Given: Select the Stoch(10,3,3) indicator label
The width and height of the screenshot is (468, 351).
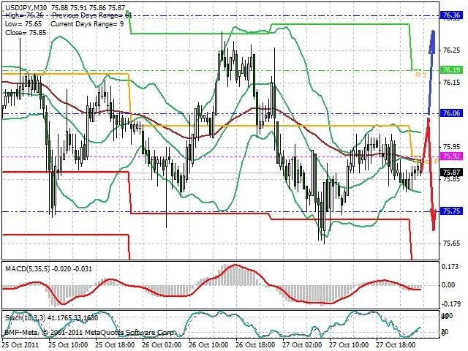Looking at the screenshot, I should (25, 318).
